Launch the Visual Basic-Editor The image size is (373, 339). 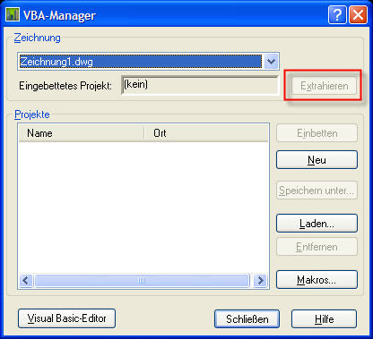click(66, 318)
